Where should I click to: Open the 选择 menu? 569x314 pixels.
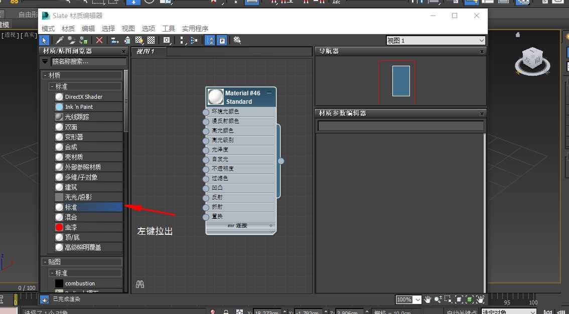coord(108,28)
